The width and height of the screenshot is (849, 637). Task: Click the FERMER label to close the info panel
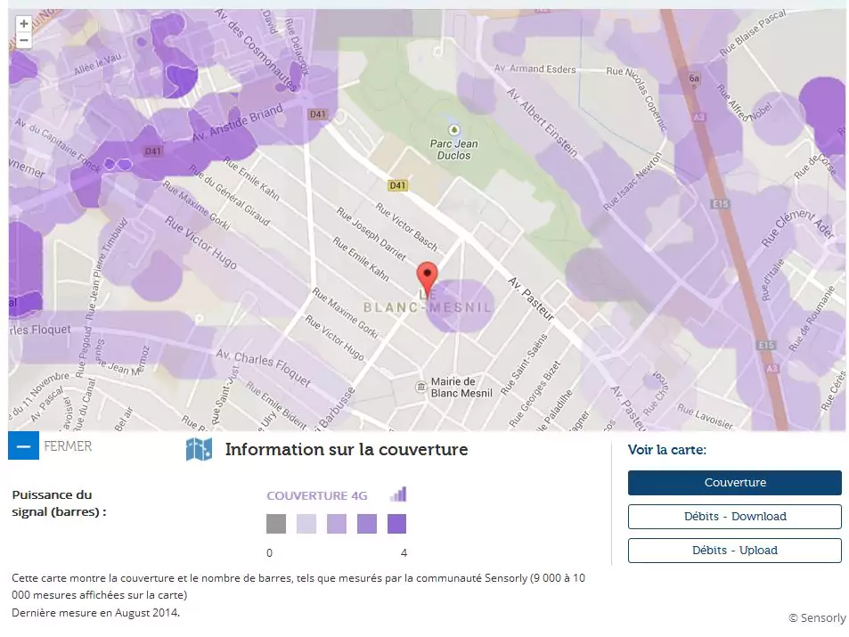(x=68, y=445)
